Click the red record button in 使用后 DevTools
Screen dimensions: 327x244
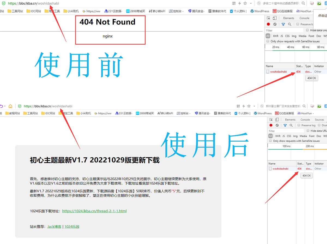(x=271, y=125)
